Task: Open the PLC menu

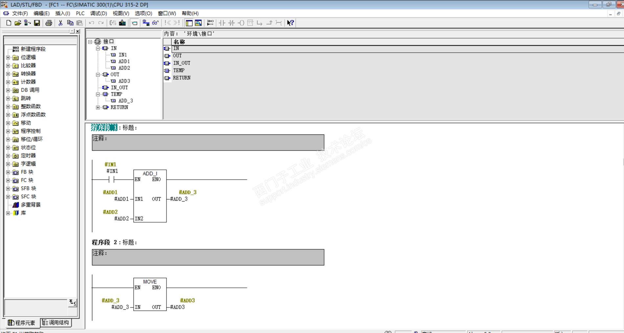Action: [x=80, y=13]
